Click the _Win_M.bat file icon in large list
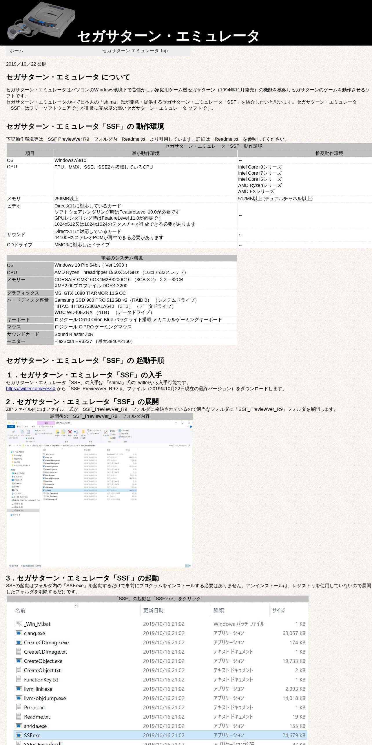 tap(19, 624)
